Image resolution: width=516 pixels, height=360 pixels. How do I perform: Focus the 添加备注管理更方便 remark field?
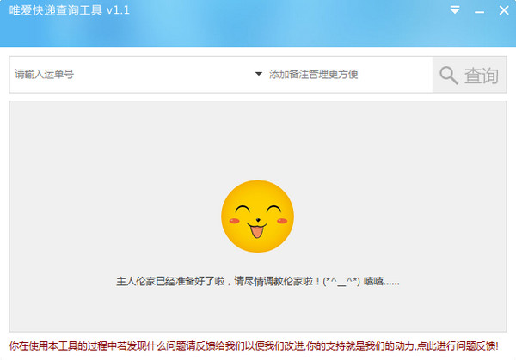tap(349, 74)
